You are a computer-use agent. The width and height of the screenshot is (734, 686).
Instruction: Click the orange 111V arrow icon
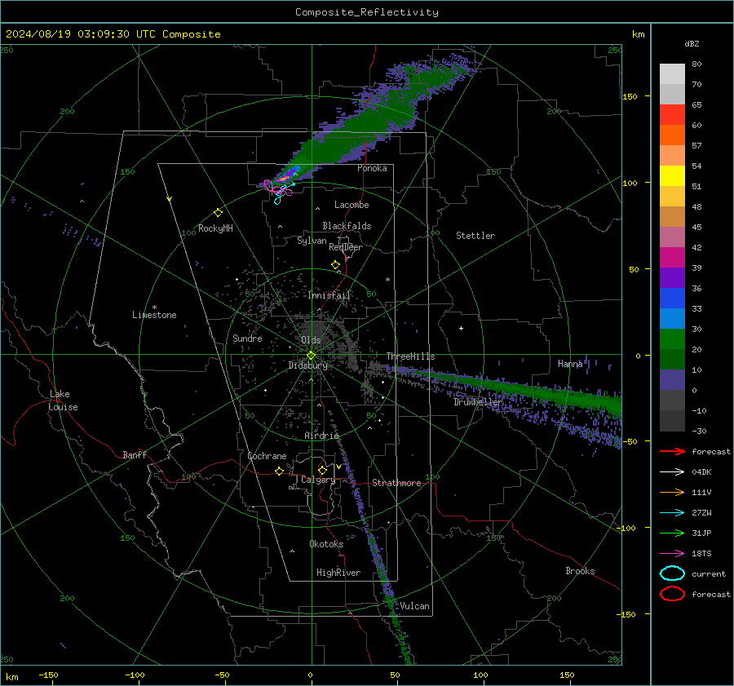click(x=672, y=492)
